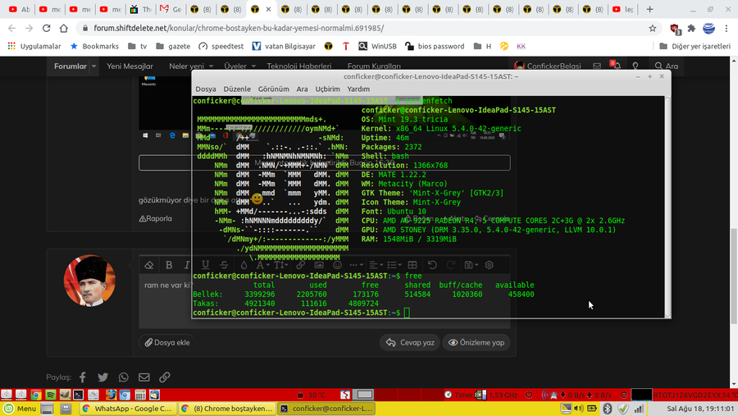Share the thread on Facebook
The image size is (738, 416).
coord(83,377)
